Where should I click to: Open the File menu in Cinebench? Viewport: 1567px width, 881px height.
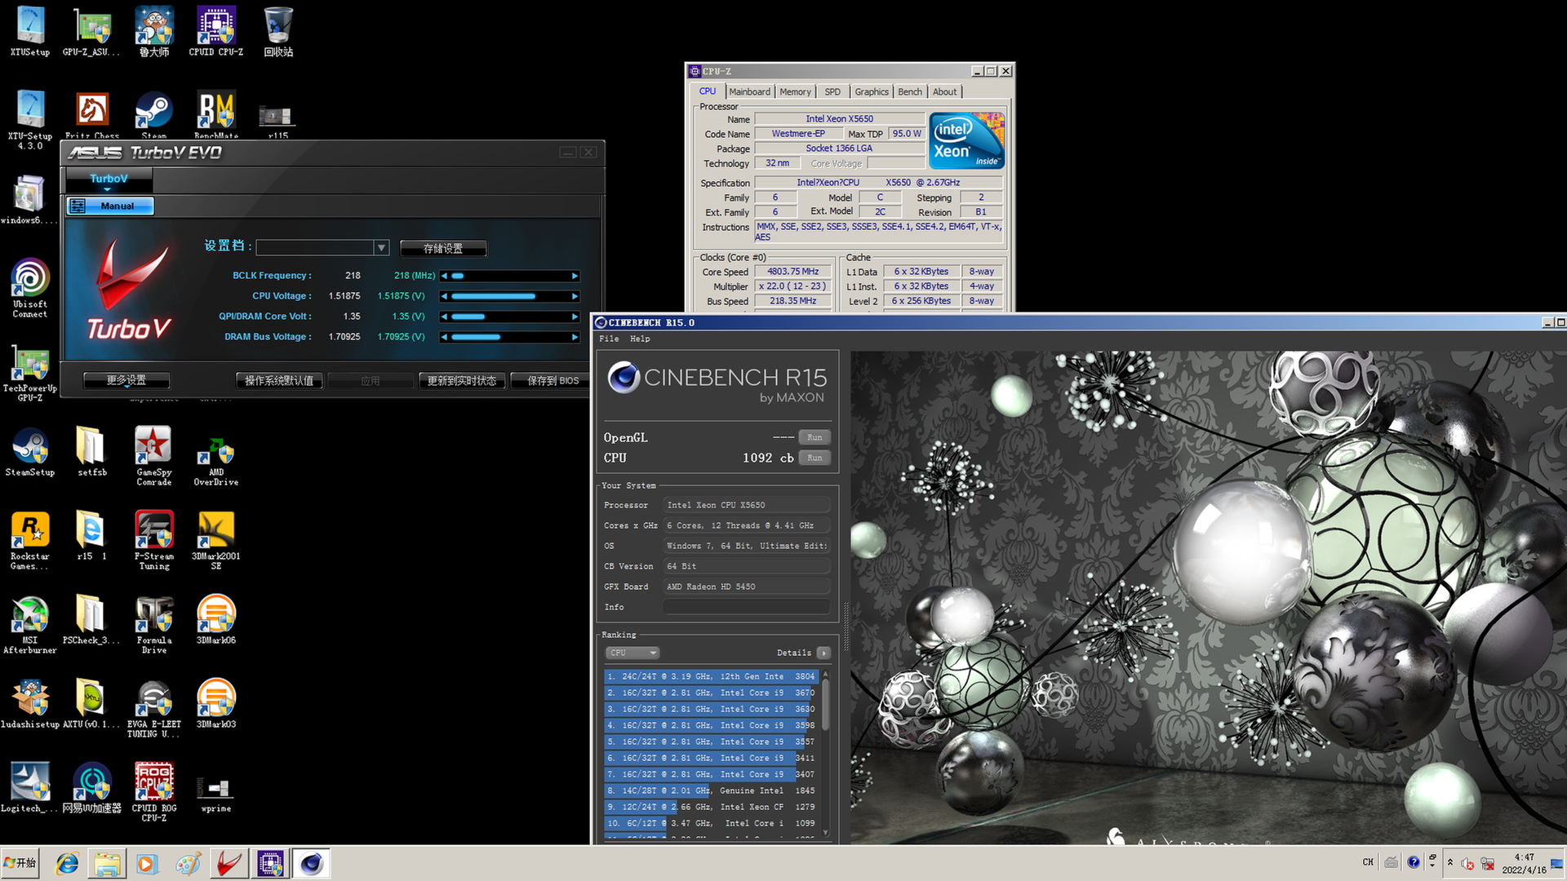pyautogui.click(x=609, y=339)
